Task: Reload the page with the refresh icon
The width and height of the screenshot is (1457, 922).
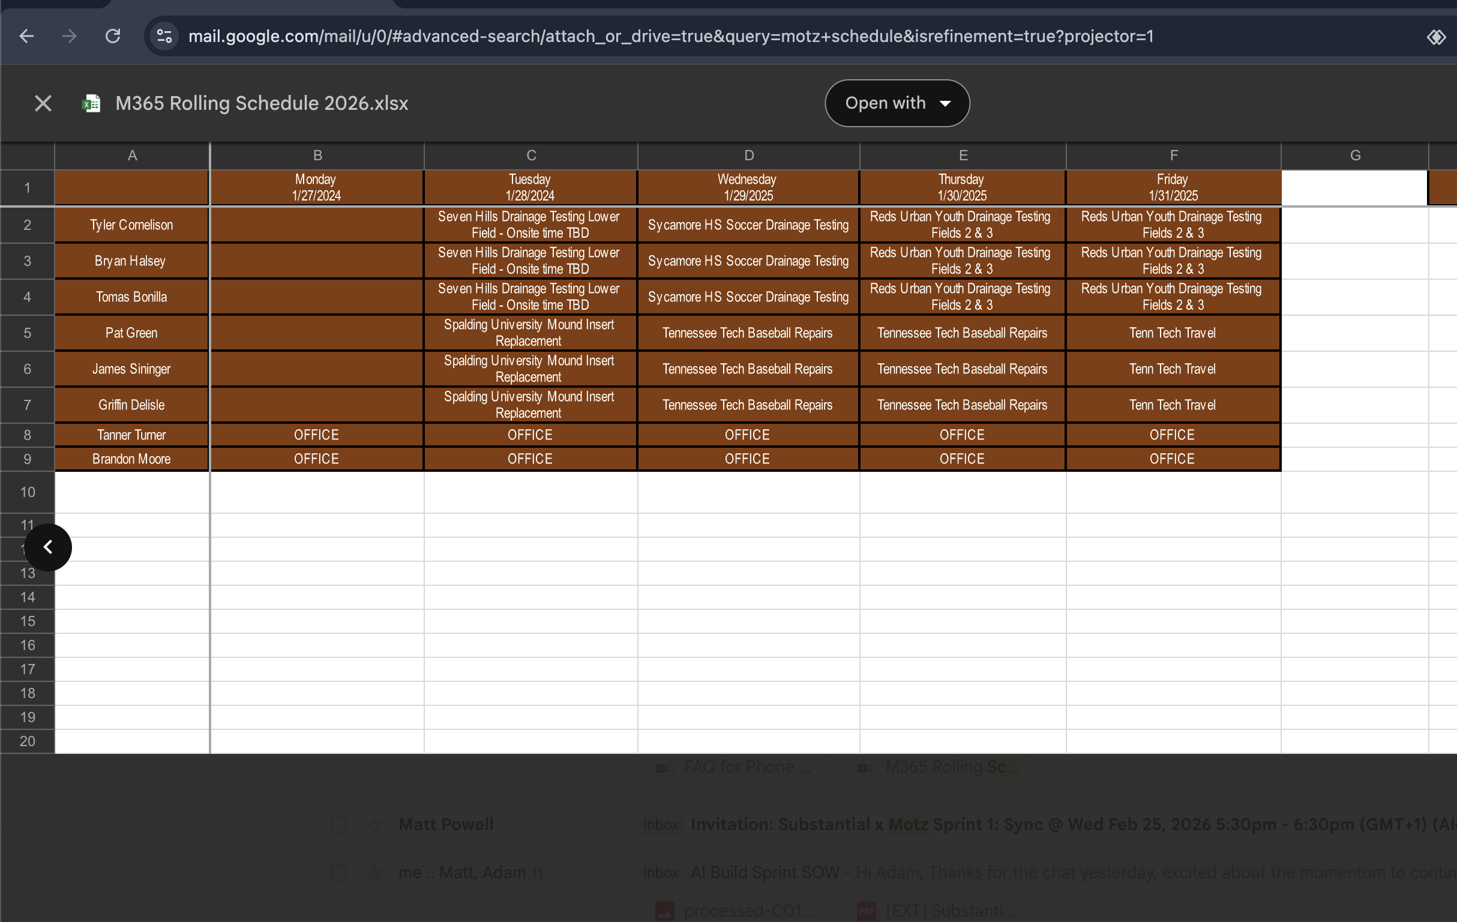Action: pos(113,37)
